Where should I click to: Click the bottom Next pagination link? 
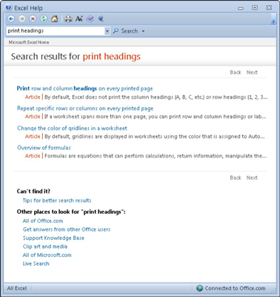252,177
